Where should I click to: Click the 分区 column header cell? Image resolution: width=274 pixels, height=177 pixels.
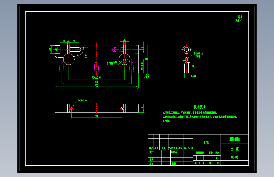point(164,148)
